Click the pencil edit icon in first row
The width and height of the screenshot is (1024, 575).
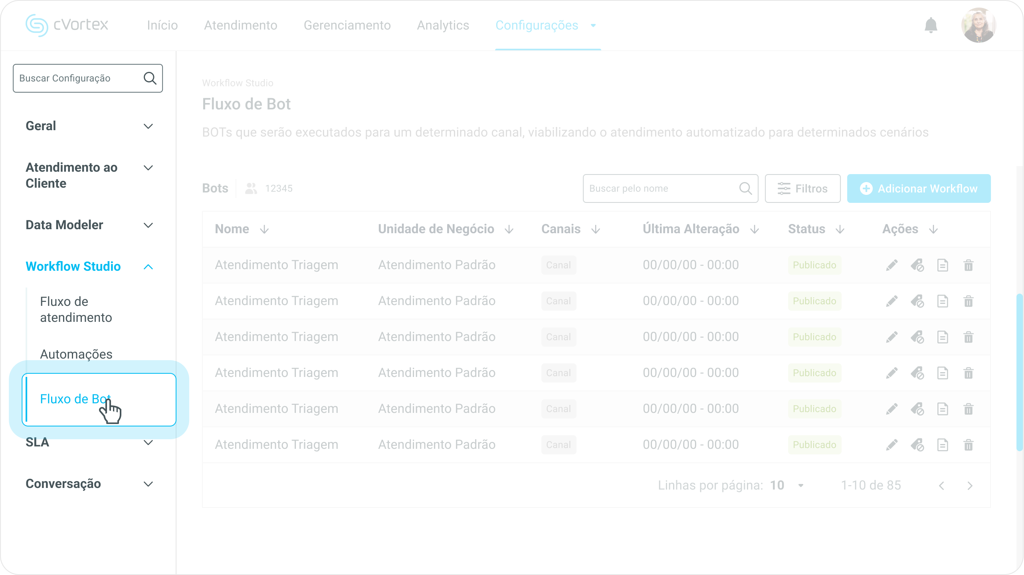pyautogui.click(x=891, y=265)
